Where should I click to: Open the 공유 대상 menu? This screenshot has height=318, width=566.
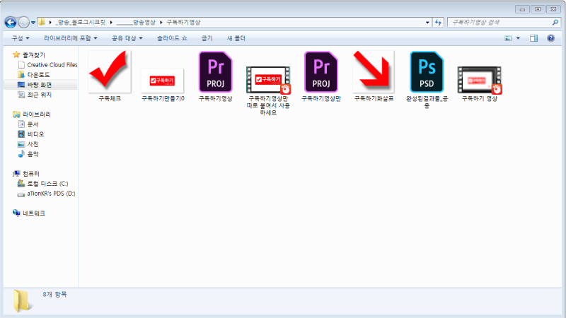click(x=127, y=38)
